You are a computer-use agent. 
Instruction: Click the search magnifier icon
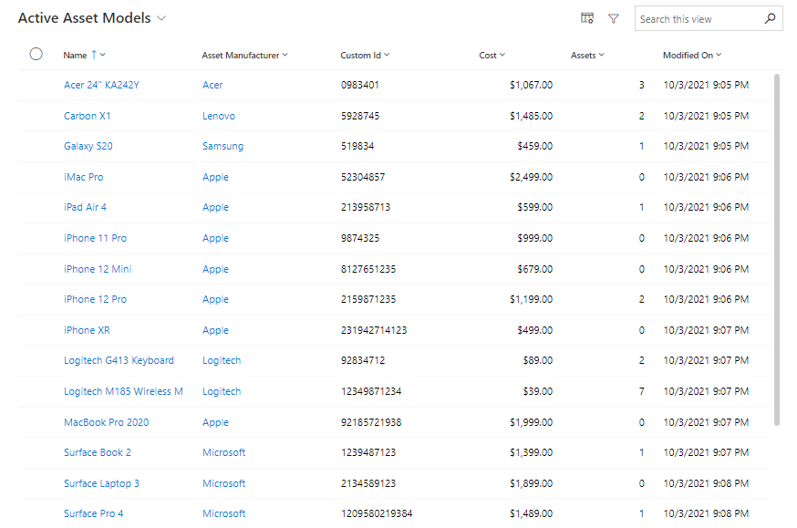[771, 18]
